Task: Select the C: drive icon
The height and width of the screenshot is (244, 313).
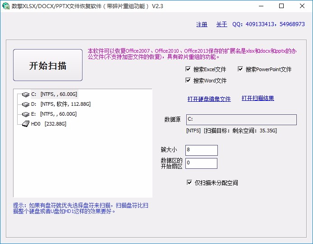Action: (26, 95)
